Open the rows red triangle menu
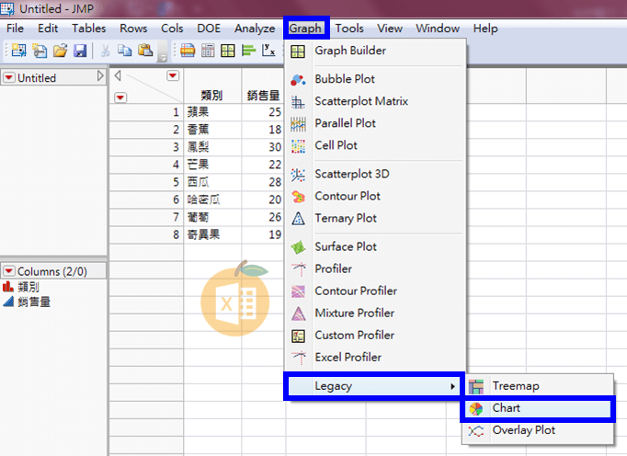The width and height of the screenshot is (627, 456). tap(120, 97)
